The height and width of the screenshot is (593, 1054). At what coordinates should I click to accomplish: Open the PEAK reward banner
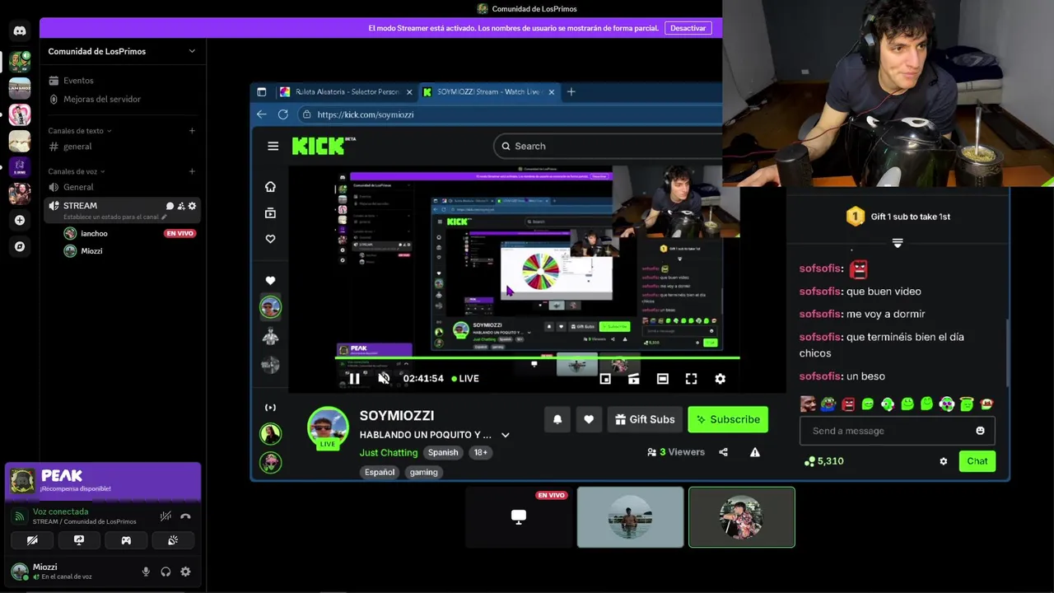[103, 481]
